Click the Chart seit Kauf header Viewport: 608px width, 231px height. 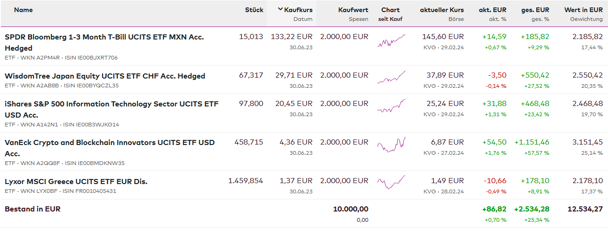pos(390,13)
